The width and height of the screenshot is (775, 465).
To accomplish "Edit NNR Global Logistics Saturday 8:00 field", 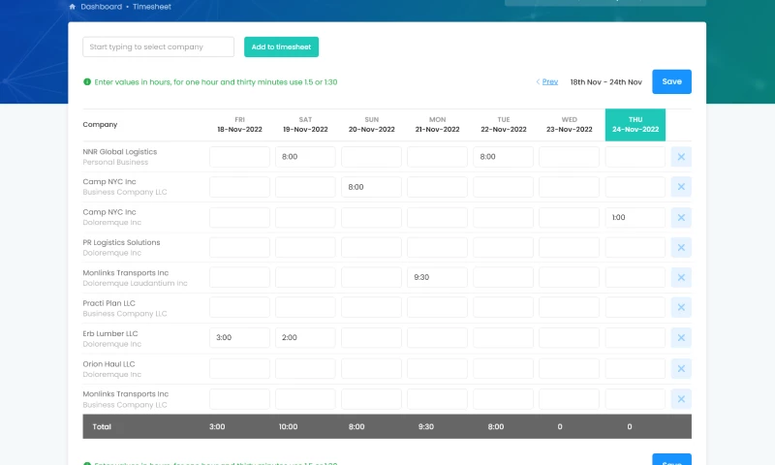I will [x=305, y=157].
